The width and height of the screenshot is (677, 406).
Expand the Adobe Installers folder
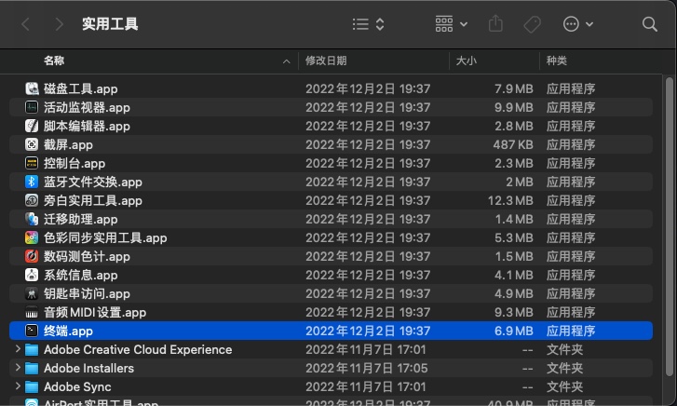click(x=17, y=368)
